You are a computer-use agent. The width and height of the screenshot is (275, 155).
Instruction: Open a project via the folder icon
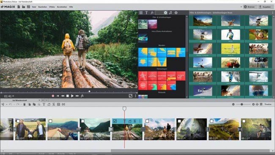(x=24, y=7)
